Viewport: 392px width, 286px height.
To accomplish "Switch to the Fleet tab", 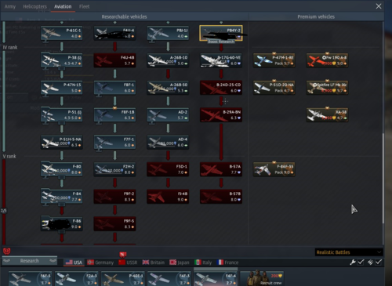I will [84, 6].
